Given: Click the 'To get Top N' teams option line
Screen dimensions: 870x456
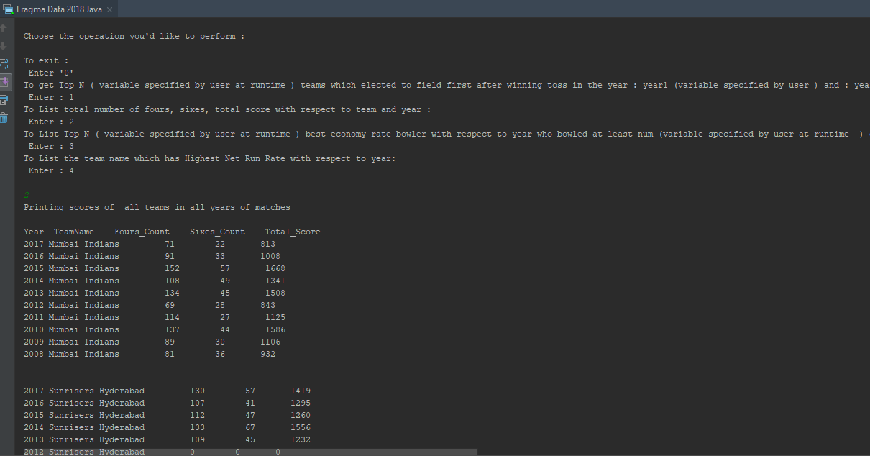Looking at the screenshot, I should [447, 85].
